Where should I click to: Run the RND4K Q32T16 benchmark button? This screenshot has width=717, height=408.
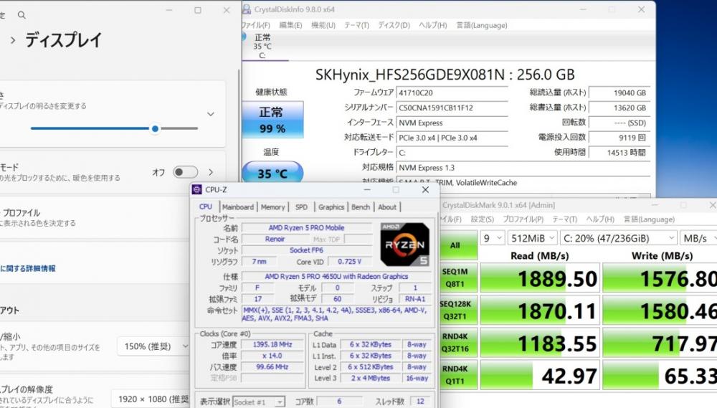[x=459, y=343]
